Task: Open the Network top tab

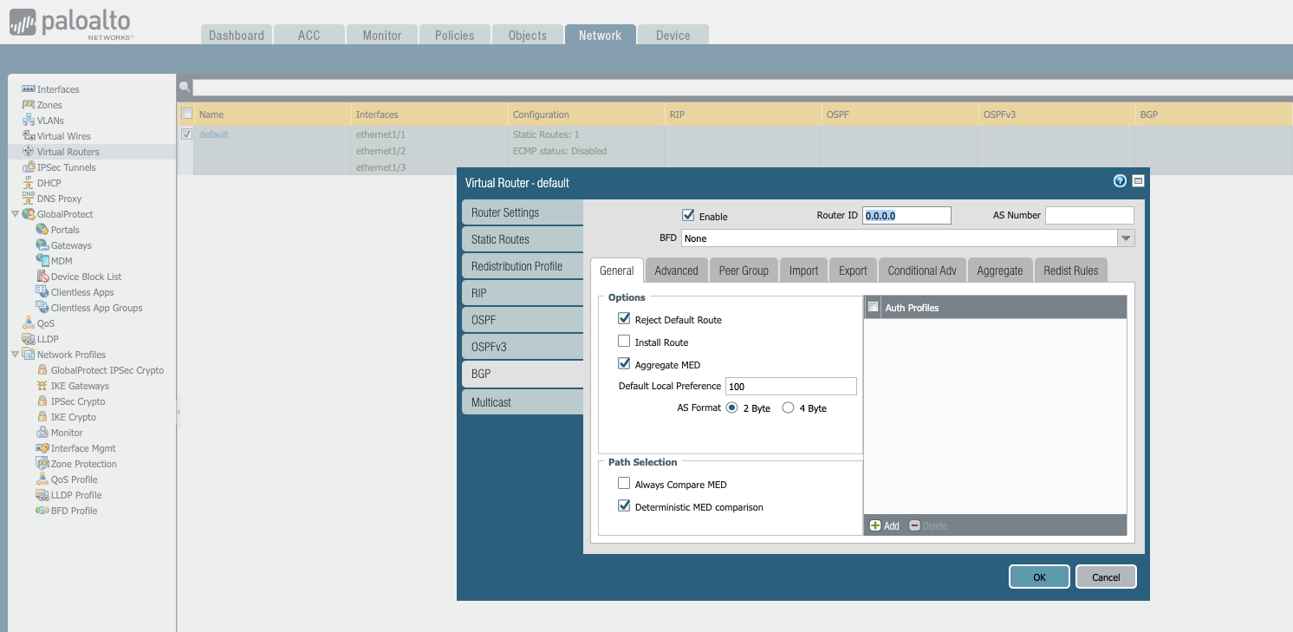Action: [600, 35]
